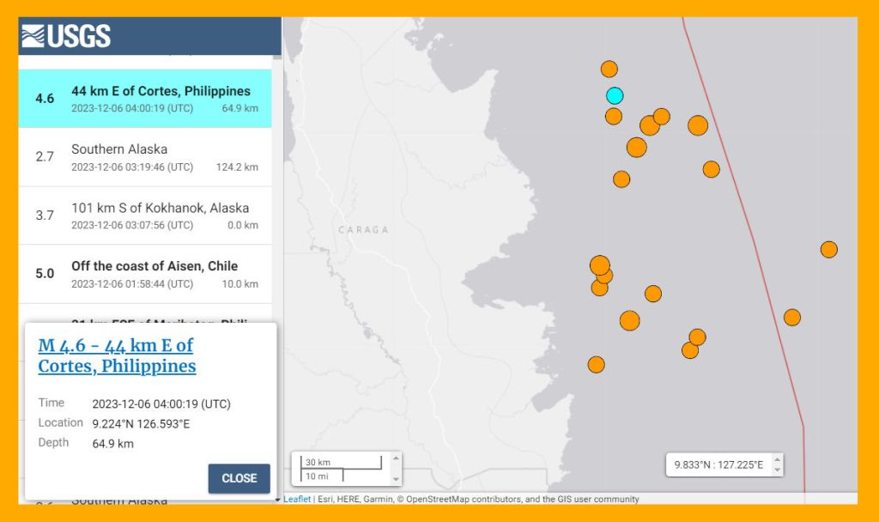Close the earthquake details popup
879x522 pixels.
point(239,478)
